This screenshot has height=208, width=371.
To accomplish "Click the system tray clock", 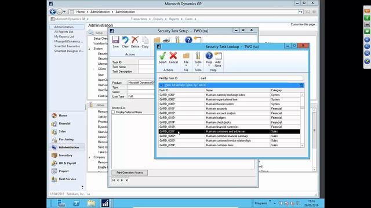I will (311, 203).
